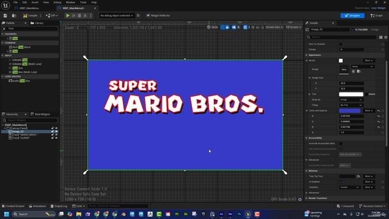Open the play options three-dot menu
This screenshot has height=219, width=389.
pyautogui.click(x=91, y=16)
